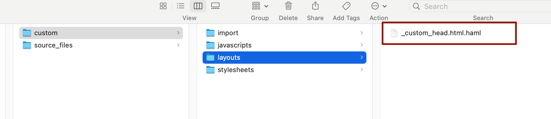This screenshot has height=119, width=551.
Task: Click the search magnifying glass icon
Action: (417, 6)
